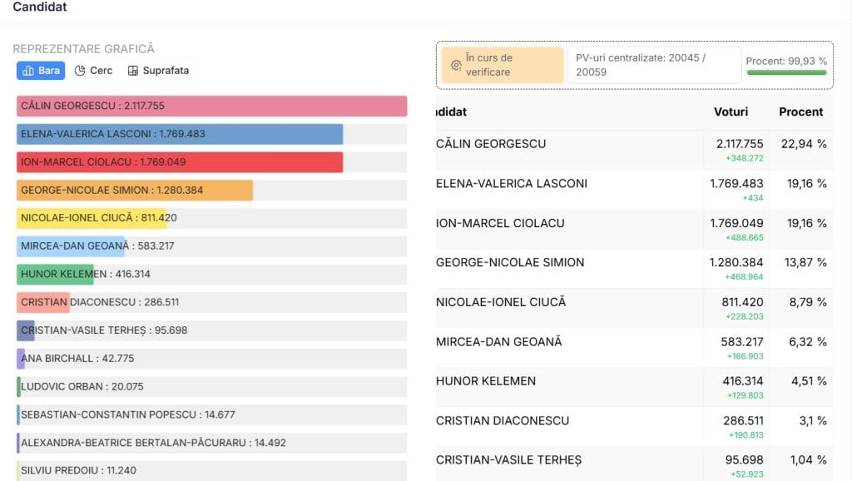Click the pink Călin Georgescu bar

coord(211,106)
